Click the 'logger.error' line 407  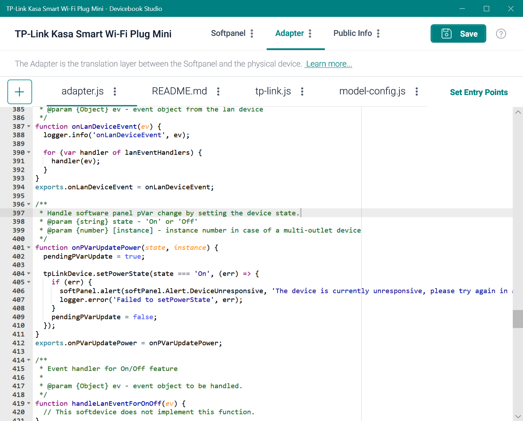[151, 300]
